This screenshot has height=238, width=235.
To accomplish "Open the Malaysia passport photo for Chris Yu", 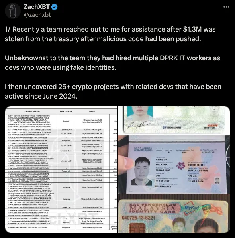I will [174, 165].
